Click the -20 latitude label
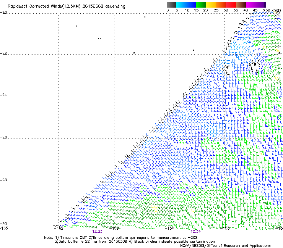 (3, 13)
